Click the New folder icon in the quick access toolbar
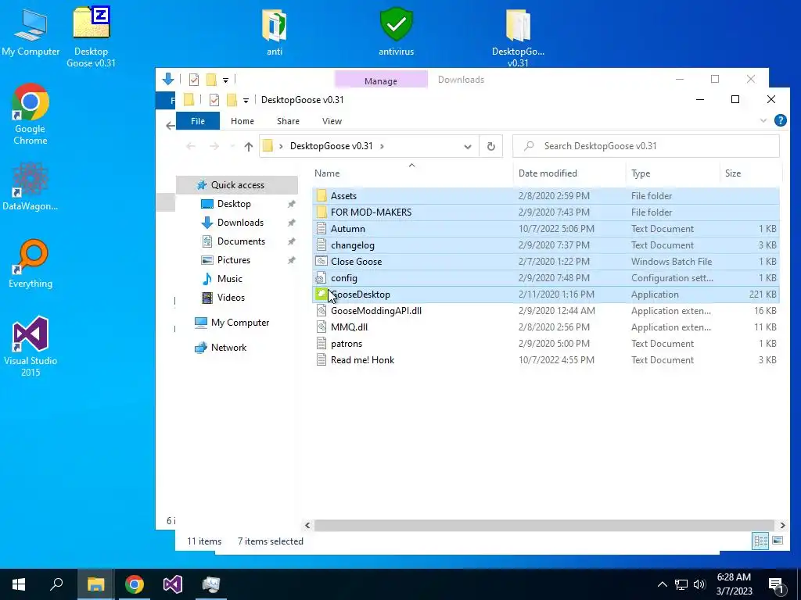The height and width of the screenshot is (600, 801). pos(232,100)
